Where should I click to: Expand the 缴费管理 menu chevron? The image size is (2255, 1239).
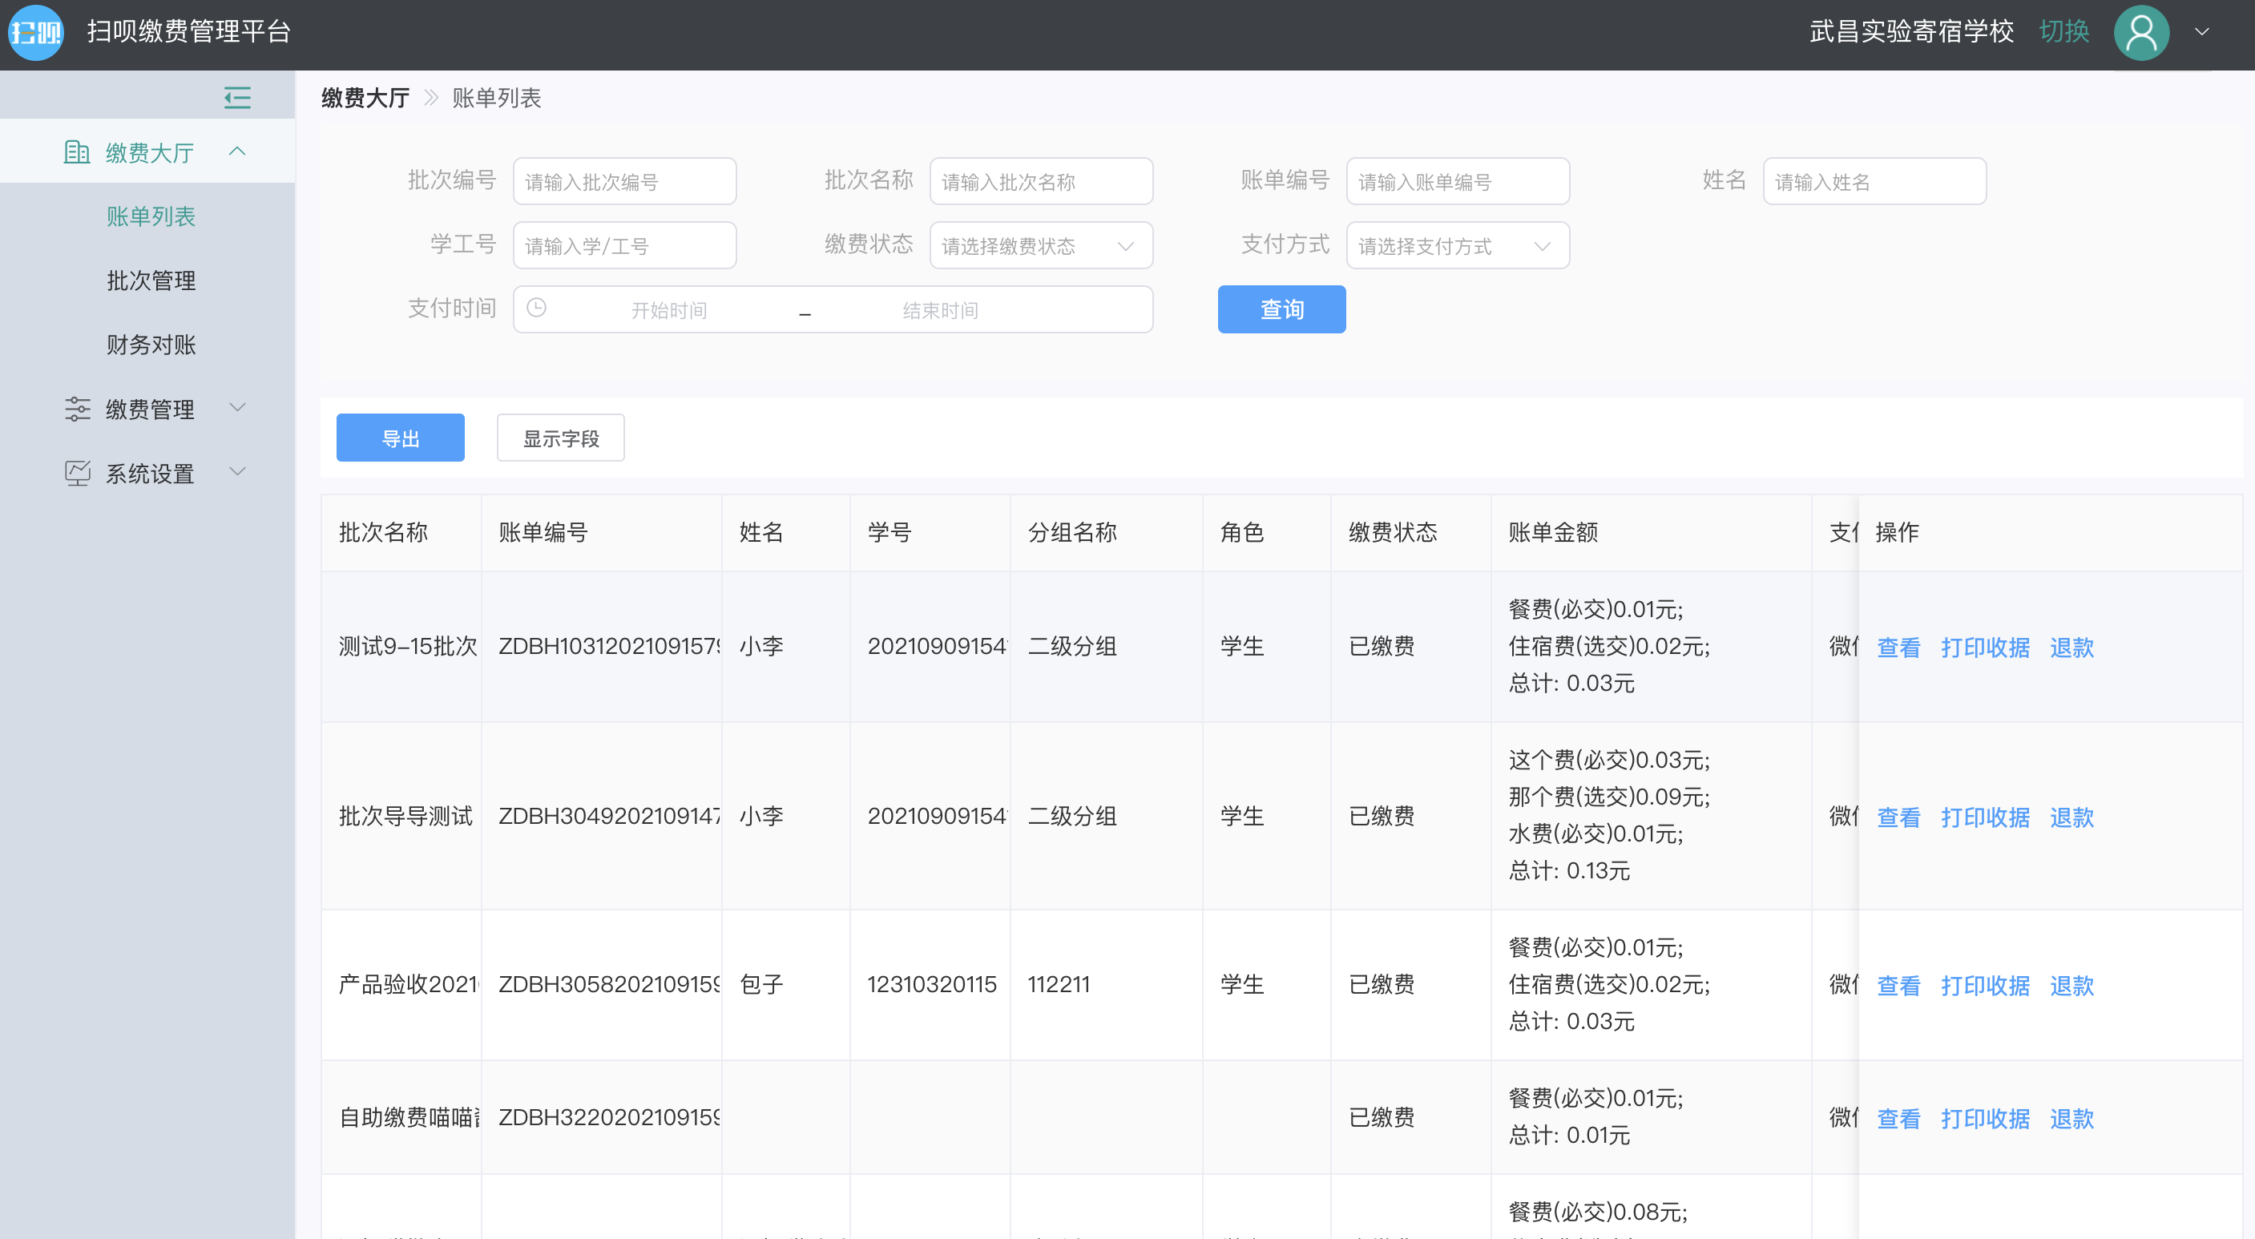(237, 407)
